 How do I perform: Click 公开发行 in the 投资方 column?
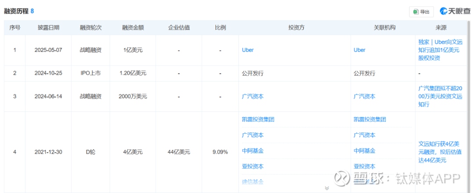click(253, 73)
